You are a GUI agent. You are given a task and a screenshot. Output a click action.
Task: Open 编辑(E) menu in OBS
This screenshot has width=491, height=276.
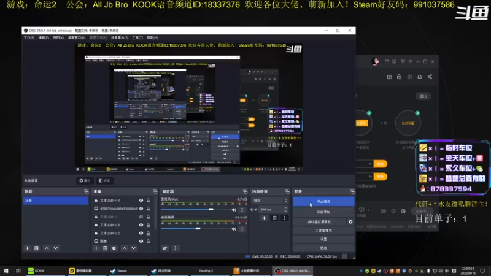44,37
